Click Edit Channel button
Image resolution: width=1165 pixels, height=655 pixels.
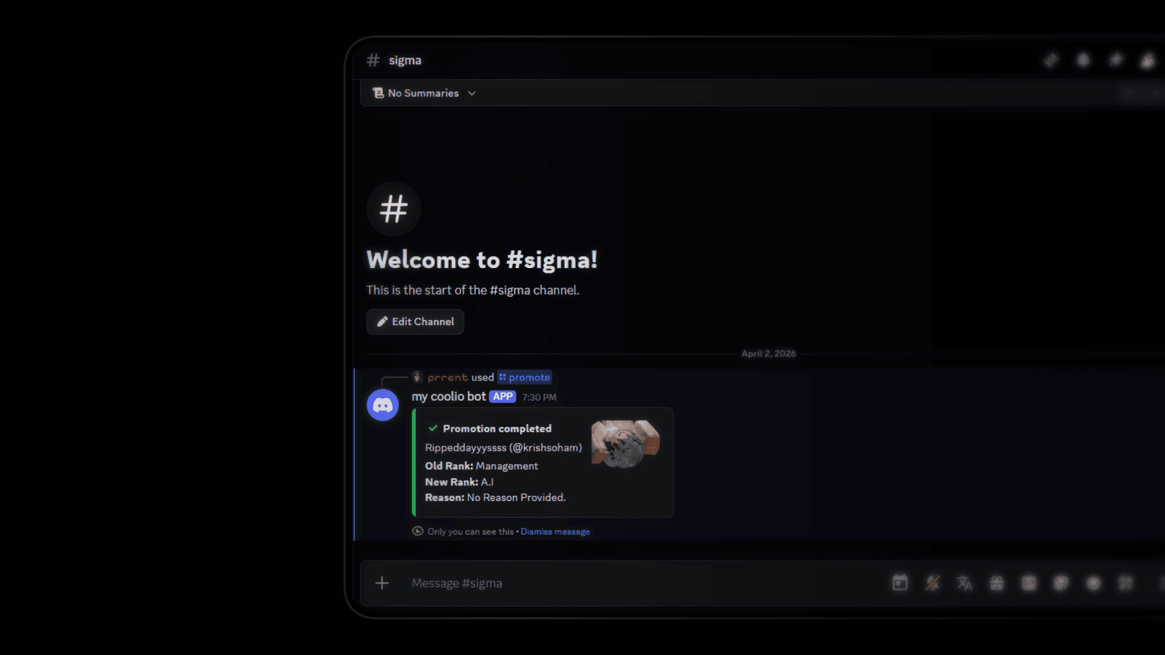coord(415,321)
